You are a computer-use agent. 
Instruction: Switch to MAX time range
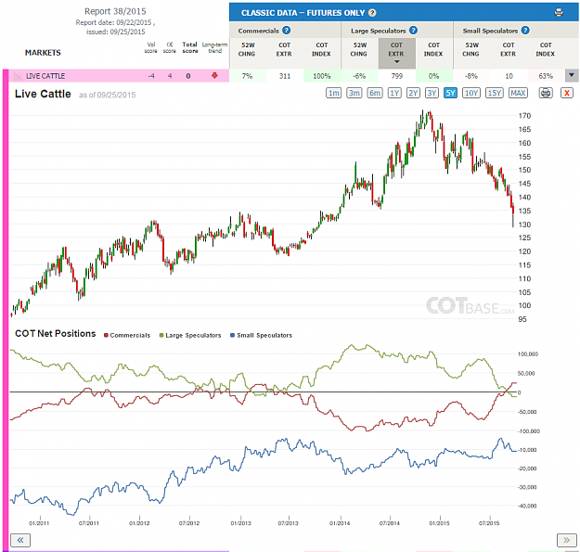pyautogui.click(x=518, y=93)
